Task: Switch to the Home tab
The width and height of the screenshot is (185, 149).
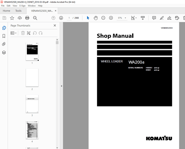Action: click(x=7, y=11)
